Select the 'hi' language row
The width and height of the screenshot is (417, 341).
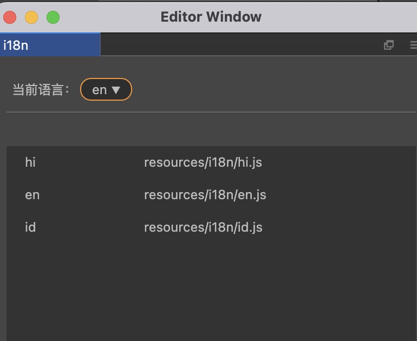point(30,162)
